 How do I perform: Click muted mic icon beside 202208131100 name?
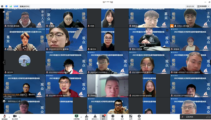pos(172,96)
